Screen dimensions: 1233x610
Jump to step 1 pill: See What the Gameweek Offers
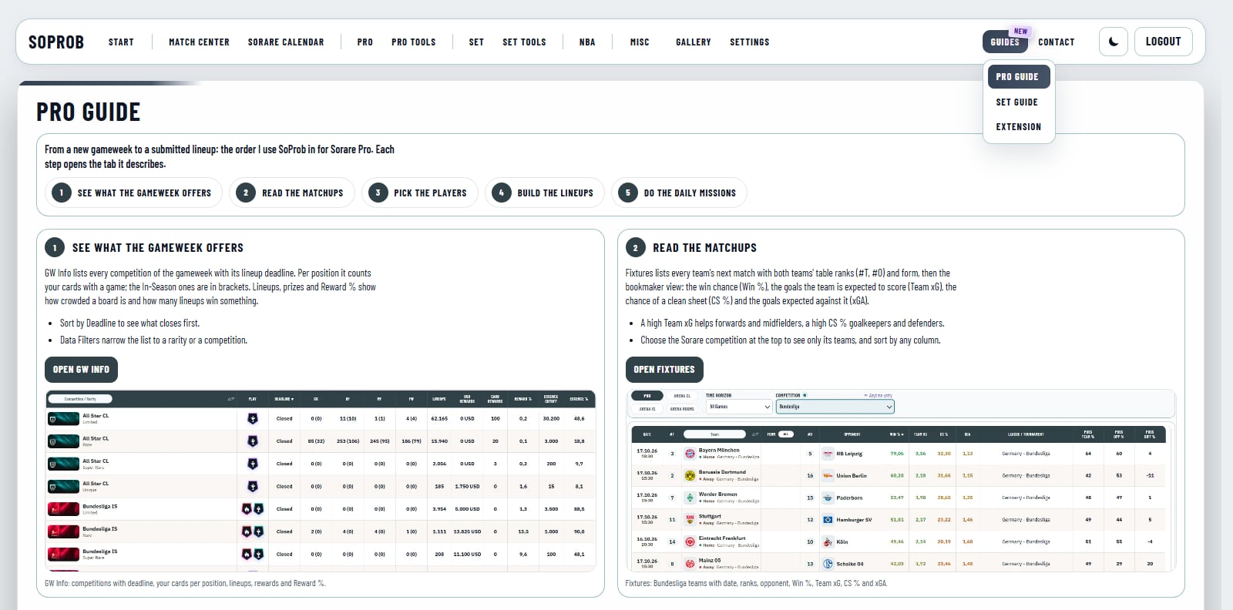point(133,193)
